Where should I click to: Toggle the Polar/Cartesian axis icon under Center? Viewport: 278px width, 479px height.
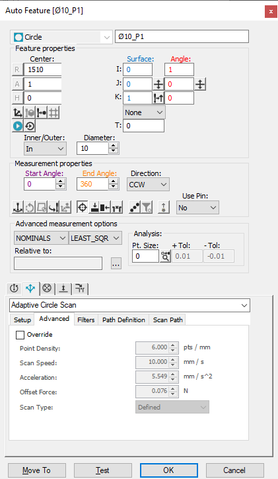(18, 112)
